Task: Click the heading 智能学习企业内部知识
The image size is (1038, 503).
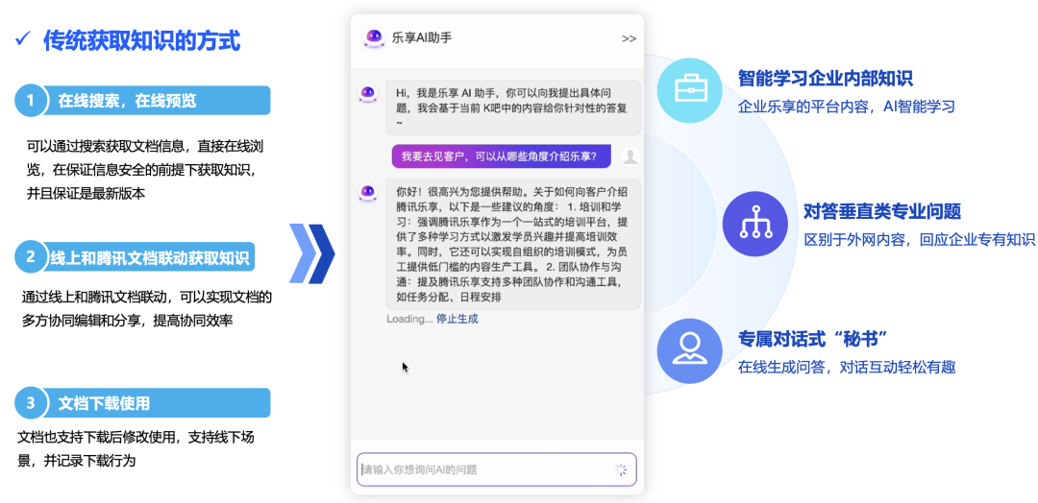Action: pyautogui.click(x=826, y=79)
